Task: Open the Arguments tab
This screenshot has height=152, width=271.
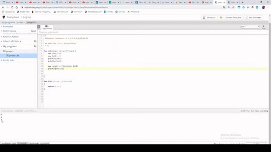Action: pyautogui.click(x=47, y=27)
